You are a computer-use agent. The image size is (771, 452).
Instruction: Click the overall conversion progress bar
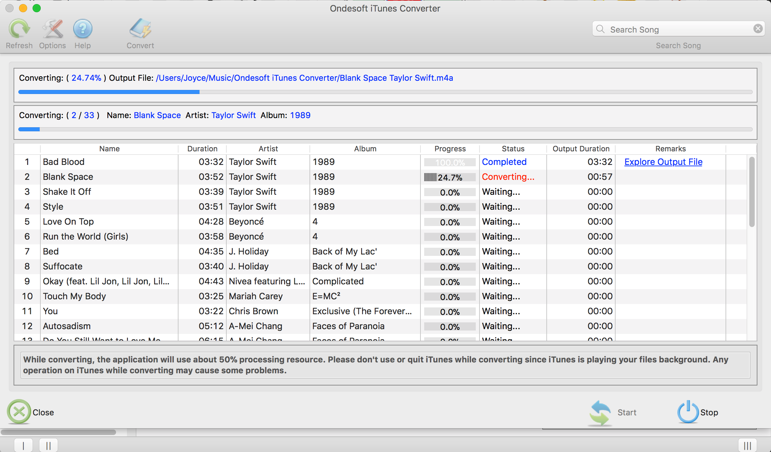(386, 93)
